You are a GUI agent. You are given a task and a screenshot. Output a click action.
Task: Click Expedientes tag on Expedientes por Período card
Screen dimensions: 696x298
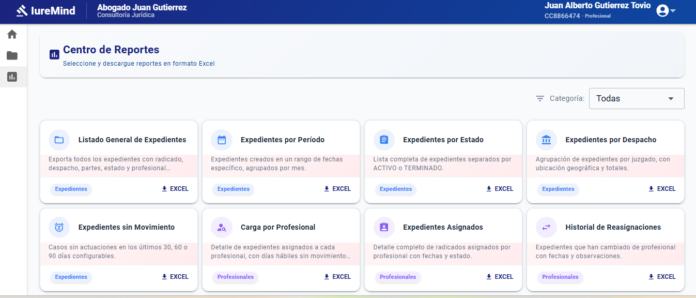[x=234, y=189]
